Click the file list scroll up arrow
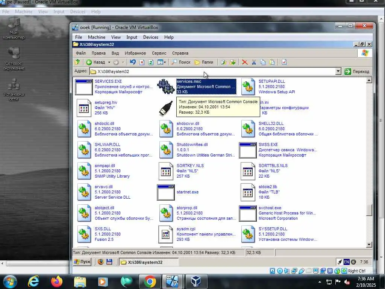 tap(369, 81)
